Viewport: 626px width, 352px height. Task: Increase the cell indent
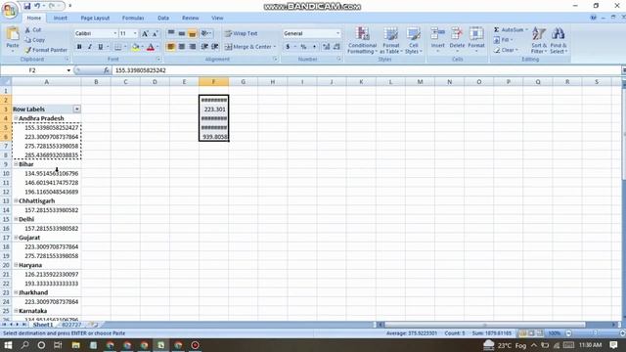[215, 47]
